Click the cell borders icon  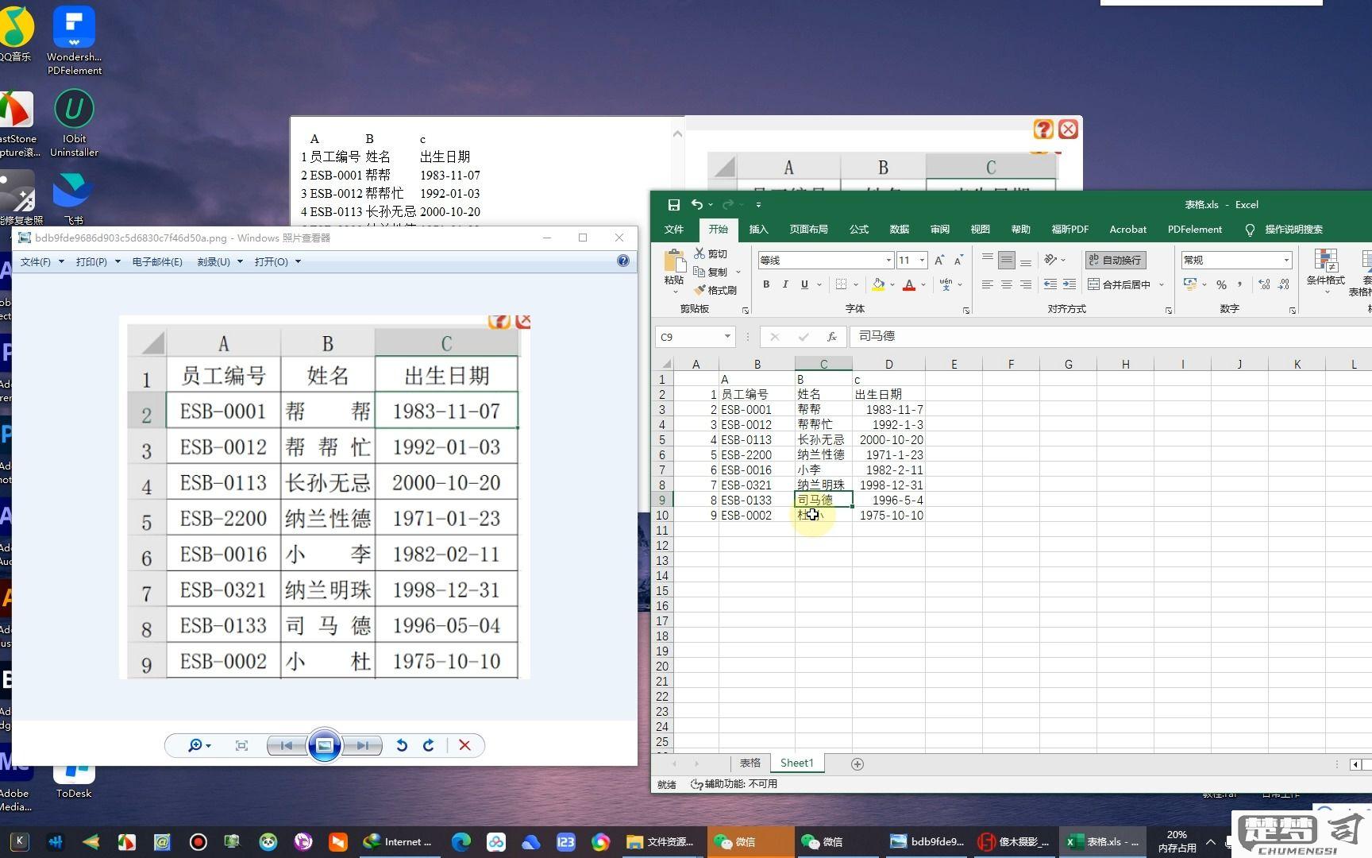pyautogui.click(x=842, y=284)
